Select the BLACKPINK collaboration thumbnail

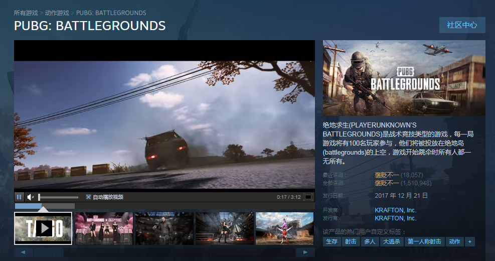click(x=104, y=228)
